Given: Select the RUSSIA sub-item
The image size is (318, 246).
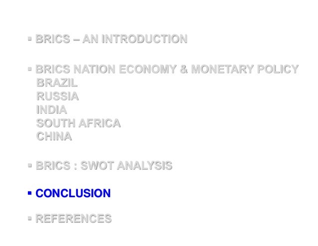Looking at the screenshot, I should [57, 96].
